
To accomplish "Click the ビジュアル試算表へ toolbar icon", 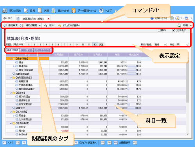I will click(60, 26).
